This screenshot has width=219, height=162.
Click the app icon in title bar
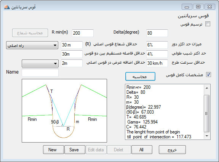pos(7,7)
